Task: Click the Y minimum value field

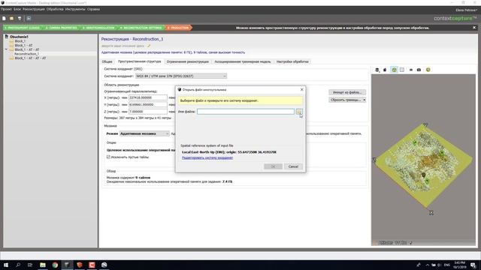Action: 148,105
